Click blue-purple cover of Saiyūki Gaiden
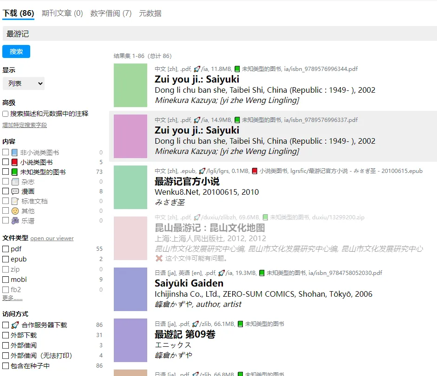 click(x=130, y=289)
